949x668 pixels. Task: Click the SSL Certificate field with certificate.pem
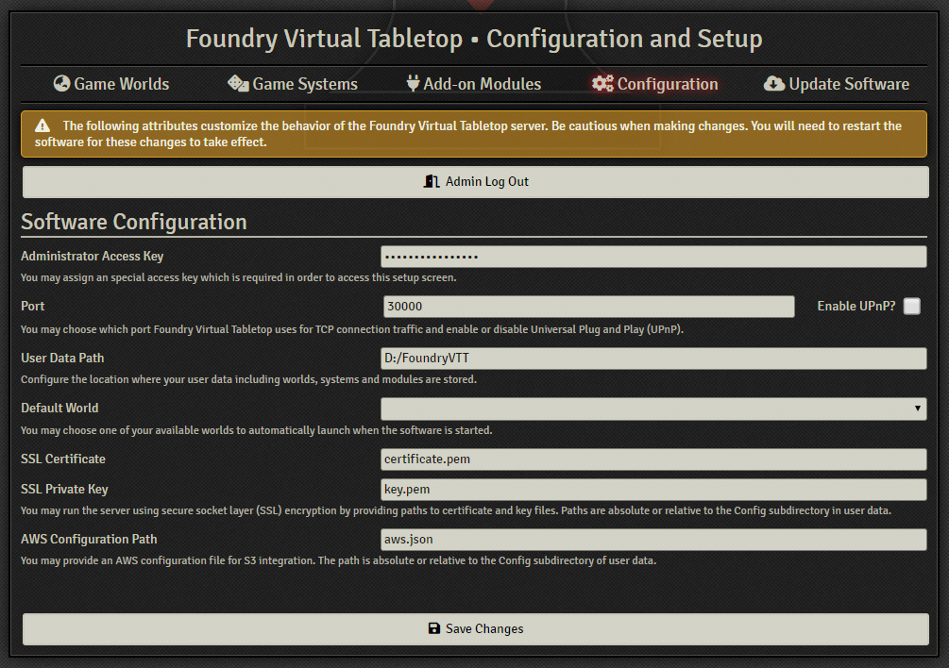(x=653, y=459)
